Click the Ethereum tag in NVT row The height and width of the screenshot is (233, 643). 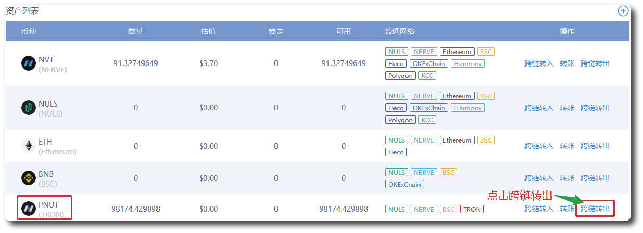(457, 52)
